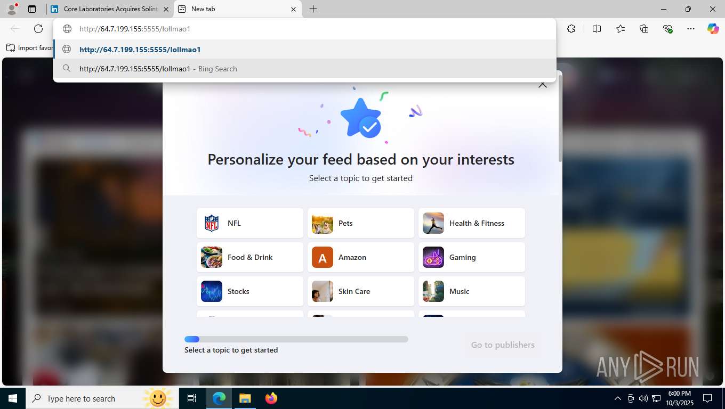Select the Stocks topic card
This screenshot has width=725, height=409.
point(250,291)
